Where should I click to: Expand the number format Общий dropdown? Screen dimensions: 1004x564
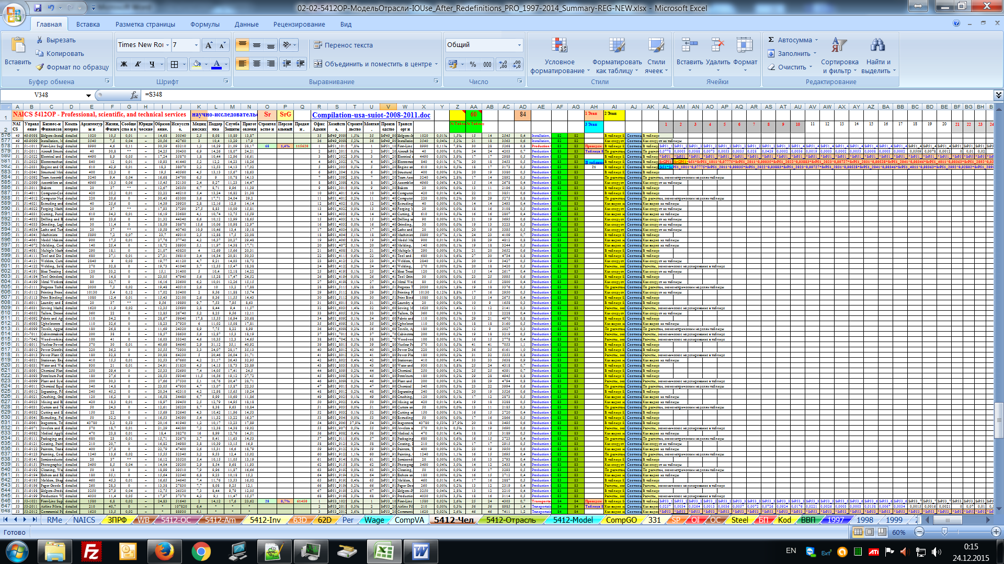tap(519, 45)
